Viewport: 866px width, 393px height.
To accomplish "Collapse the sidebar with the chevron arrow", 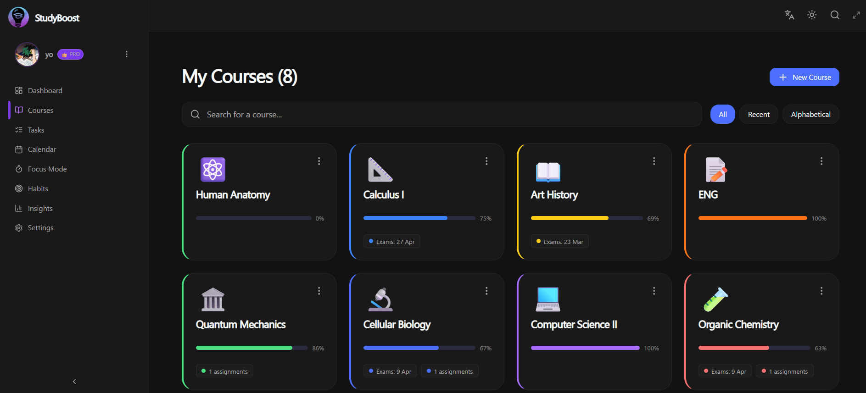I will point(74,382).
